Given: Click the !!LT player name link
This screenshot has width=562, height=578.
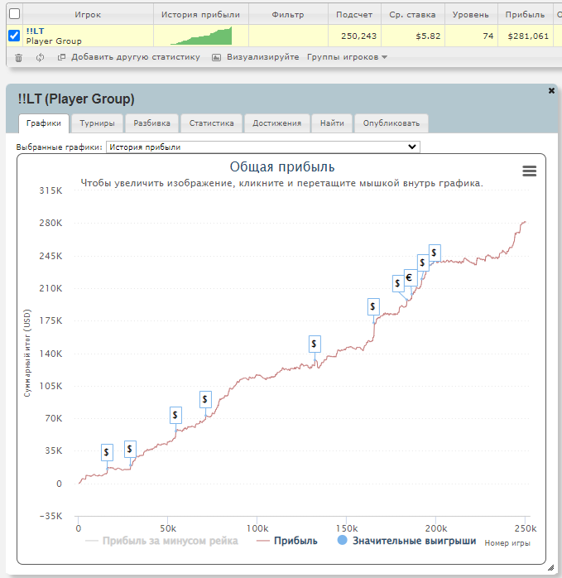Looking at the screenshot, I should pyautogui.click(x=35, y=31).
